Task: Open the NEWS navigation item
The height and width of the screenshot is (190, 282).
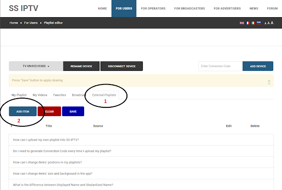Action: pos(254,8)
